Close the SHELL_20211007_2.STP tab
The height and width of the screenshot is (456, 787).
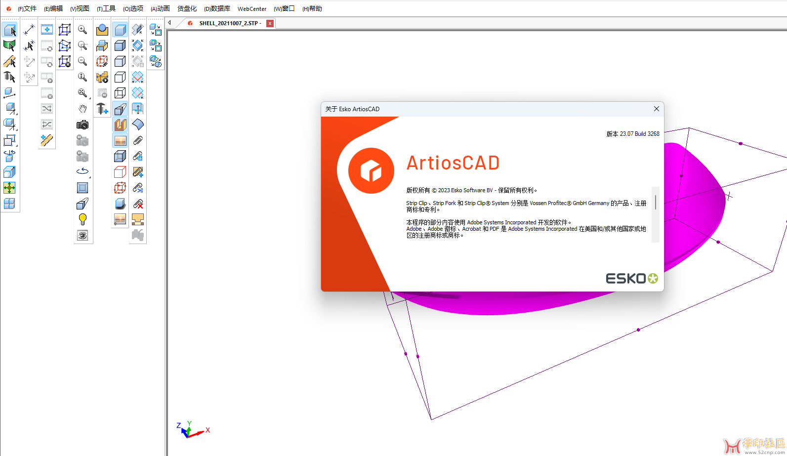point(270,23)
